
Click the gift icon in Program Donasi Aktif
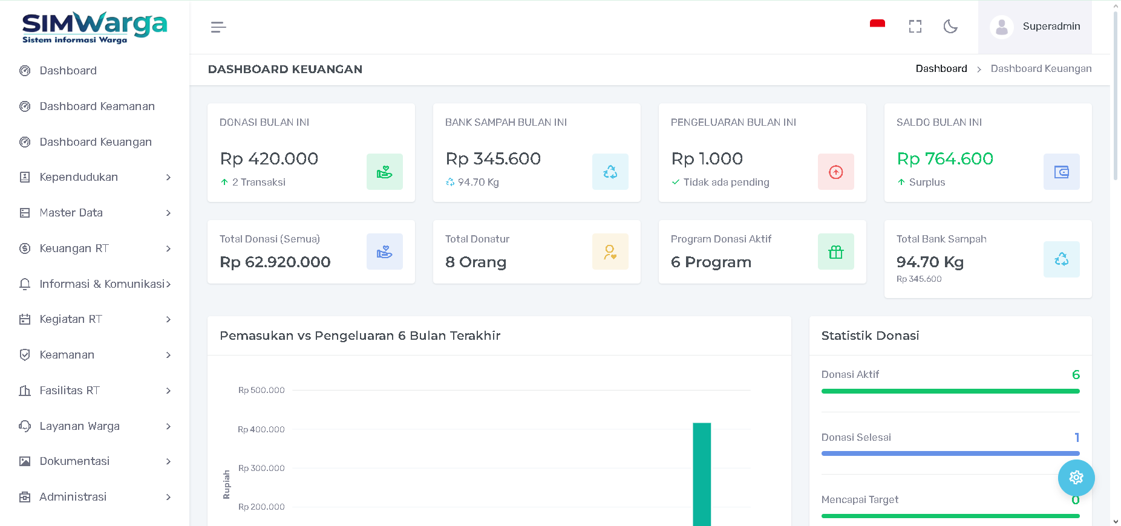(835, 252)
